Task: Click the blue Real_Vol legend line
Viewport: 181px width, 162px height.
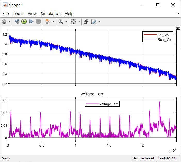Action: click(150, 39)
